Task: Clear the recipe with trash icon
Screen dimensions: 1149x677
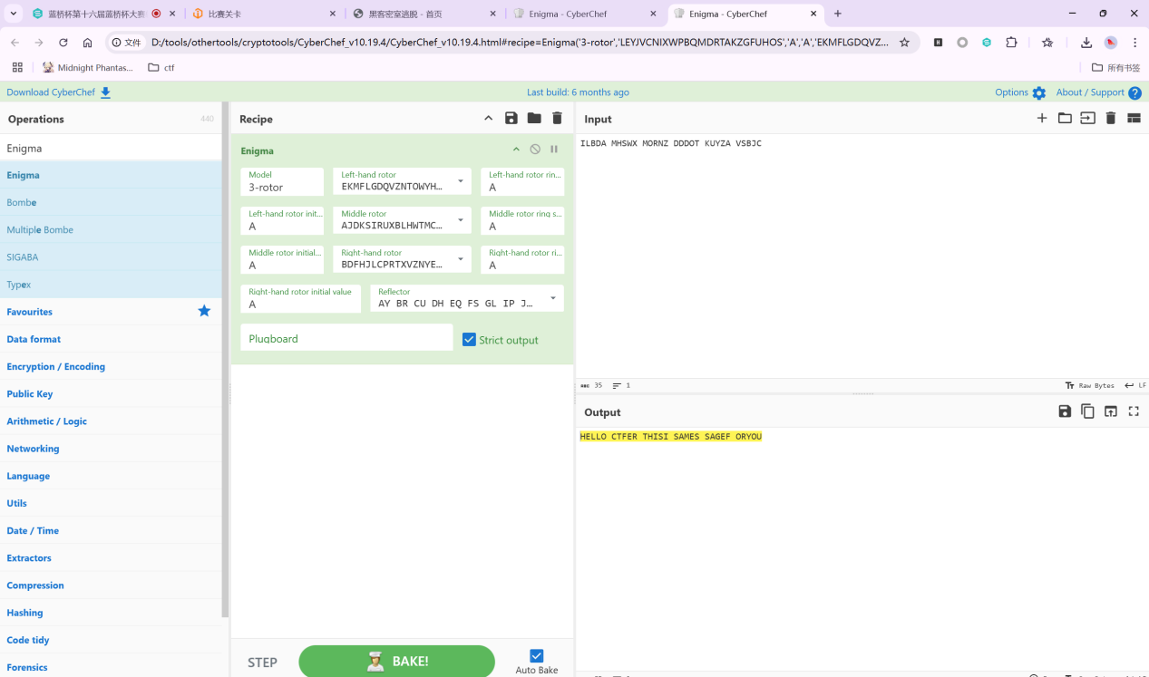Action: point(557,119)
